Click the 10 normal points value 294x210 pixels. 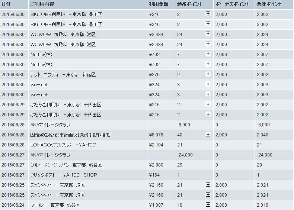coord(180,205)
